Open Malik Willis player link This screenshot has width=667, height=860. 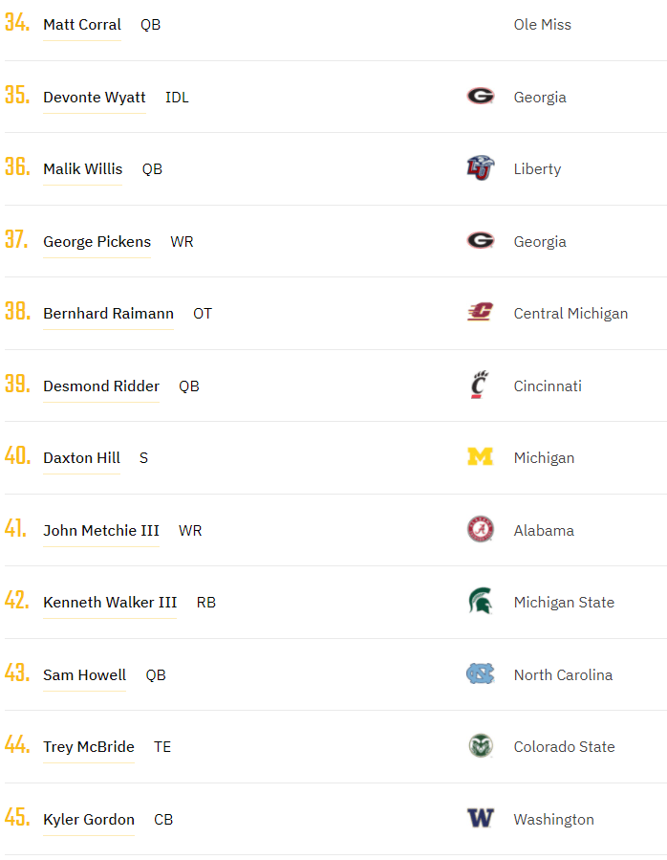pyautogui.click(x=83, y=169)
